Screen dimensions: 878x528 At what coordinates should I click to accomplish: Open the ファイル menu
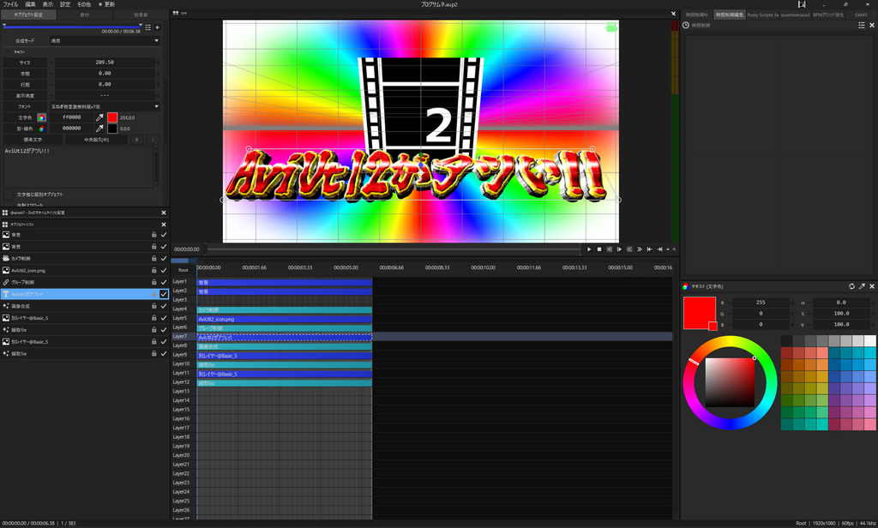pyautogui.click(x=10, y=4)
